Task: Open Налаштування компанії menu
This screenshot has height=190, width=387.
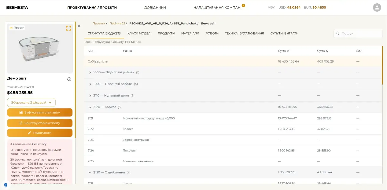Action: point(218,7)
